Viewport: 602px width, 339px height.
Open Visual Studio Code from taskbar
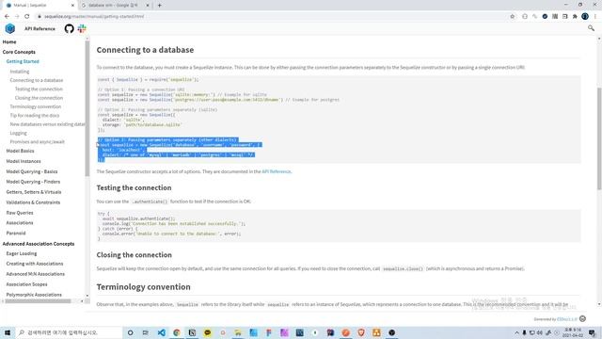pos(161,332)
